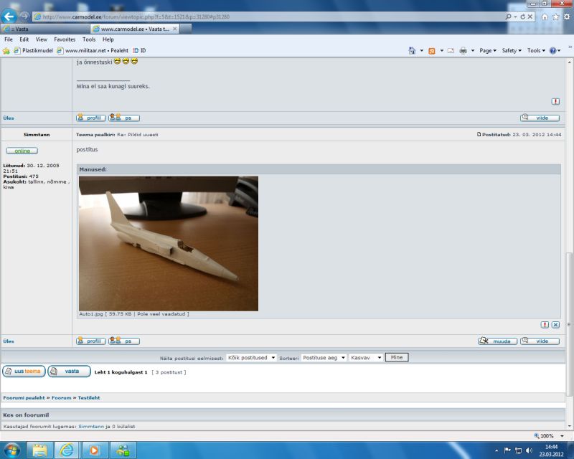Image resolution: width=574 pixels, height=459 pixels.
Task: Open the RSS feeds icon in command bar
Action: (432, 50)
